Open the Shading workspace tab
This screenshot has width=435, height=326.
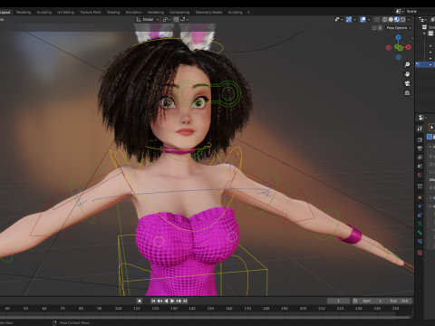pos(113,13)
